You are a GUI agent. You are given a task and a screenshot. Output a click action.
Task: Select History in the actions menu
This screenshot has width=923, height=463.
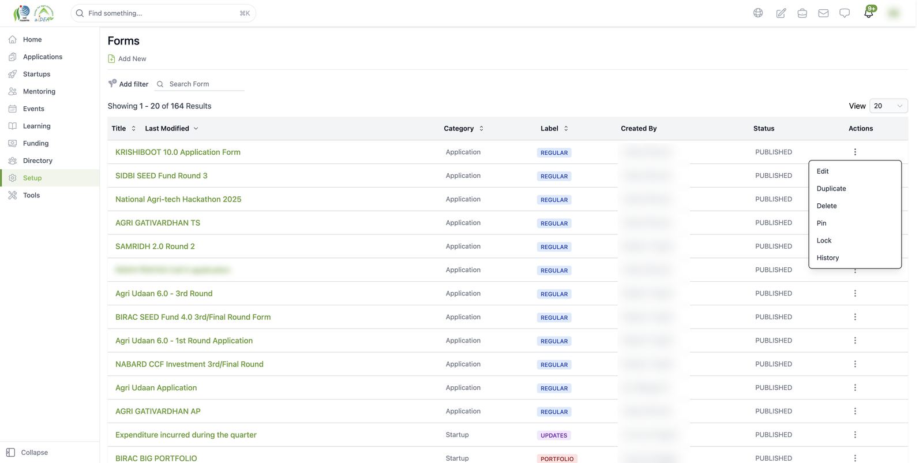point(827,257)
